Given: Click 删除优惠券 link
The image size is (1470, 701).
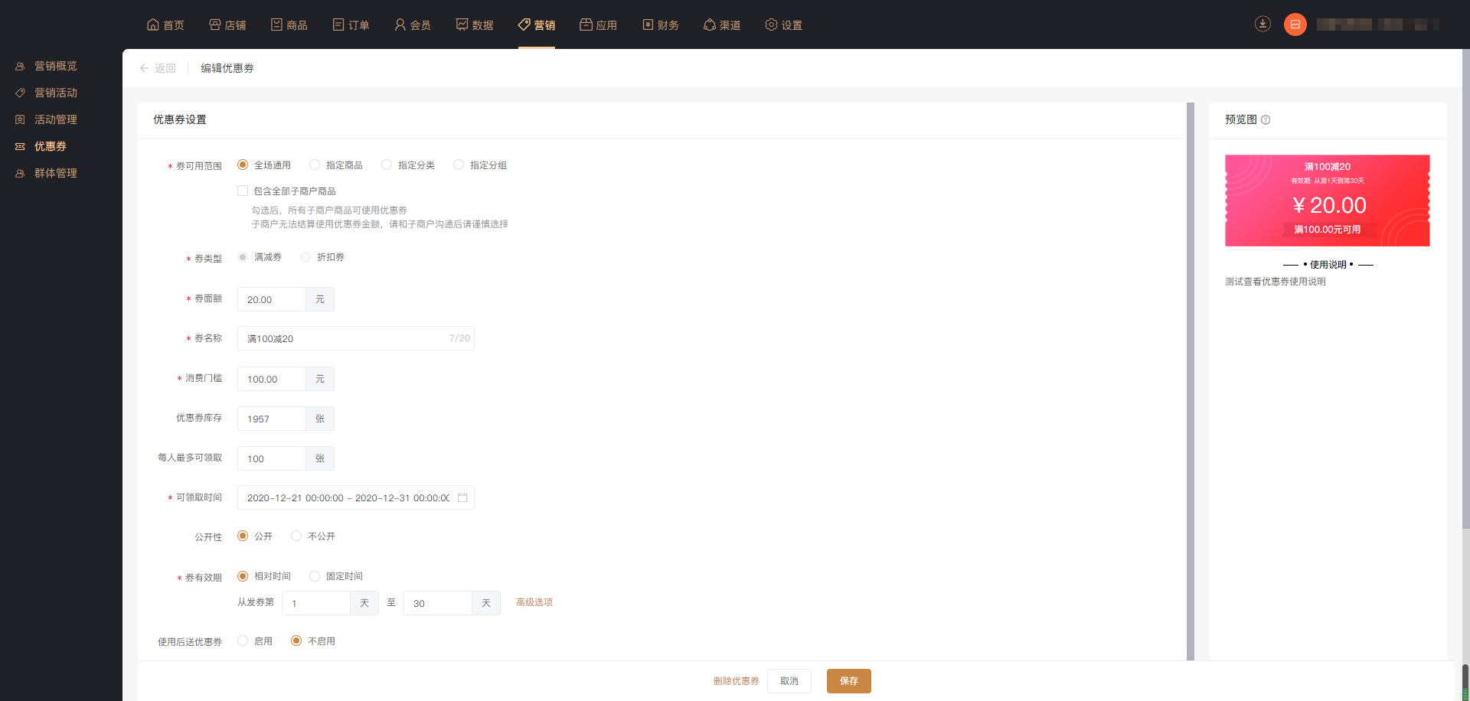Looking at the screenshot, I should coord(736,680).
